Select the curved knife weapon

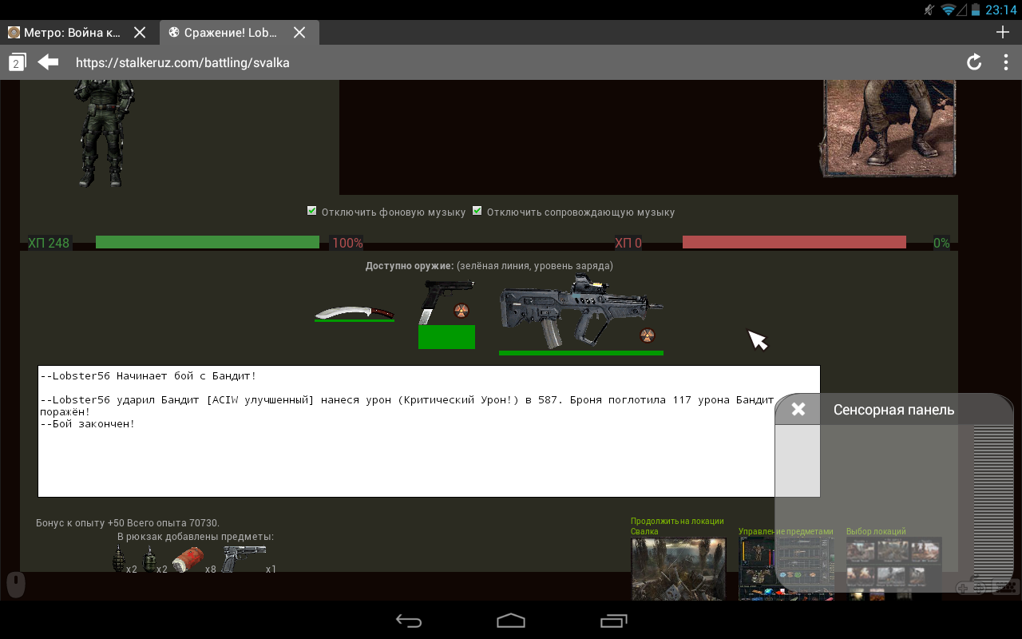coord(354,312)
